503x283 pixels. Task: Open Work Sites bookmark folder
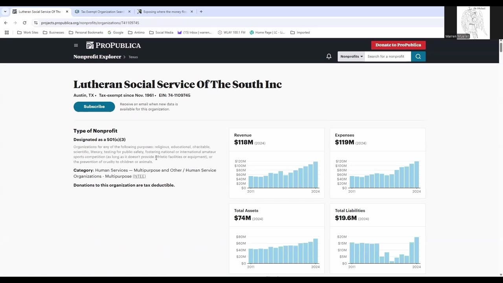[x=28, y=33]
